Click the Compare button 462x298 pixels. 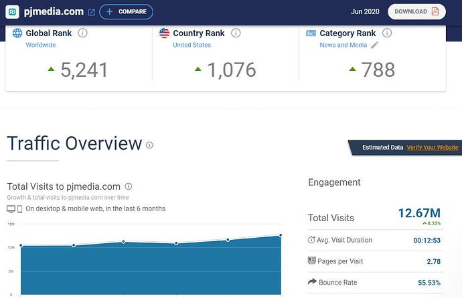pyautogui.click(x=126, y=12)
